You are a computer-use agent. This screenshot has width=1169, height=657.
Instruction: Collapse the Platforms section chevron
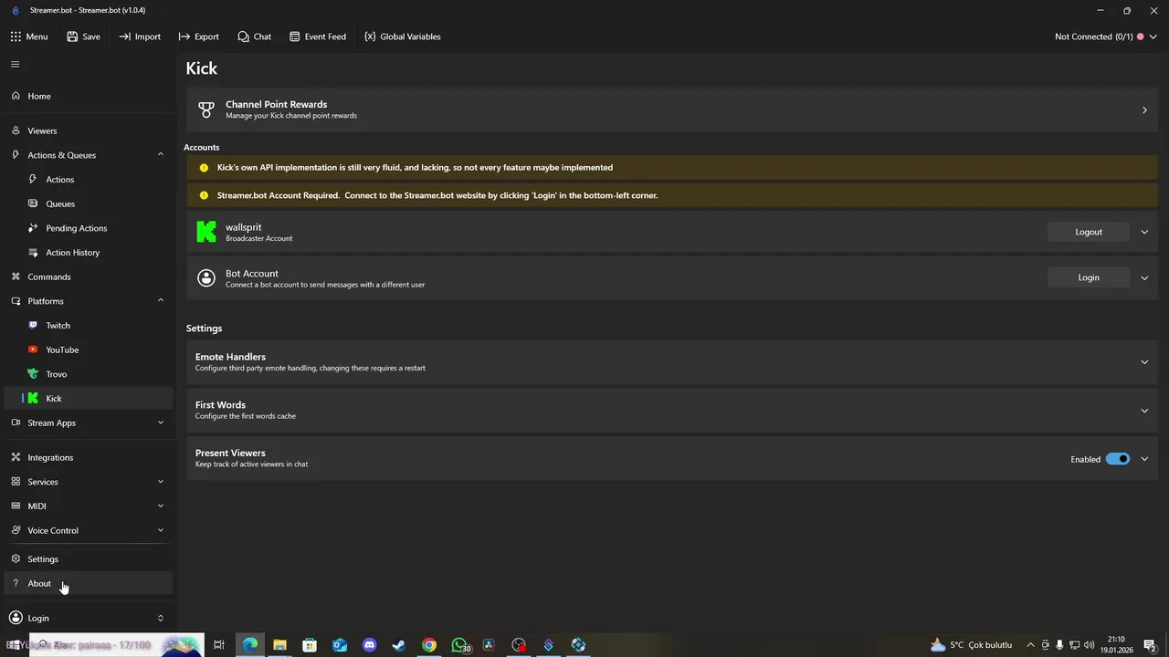pos(161,301)
